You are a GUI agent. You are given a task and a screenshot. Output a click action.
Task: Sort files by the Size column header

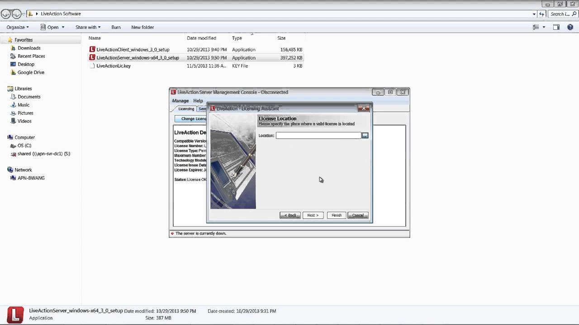click(281, 38)
